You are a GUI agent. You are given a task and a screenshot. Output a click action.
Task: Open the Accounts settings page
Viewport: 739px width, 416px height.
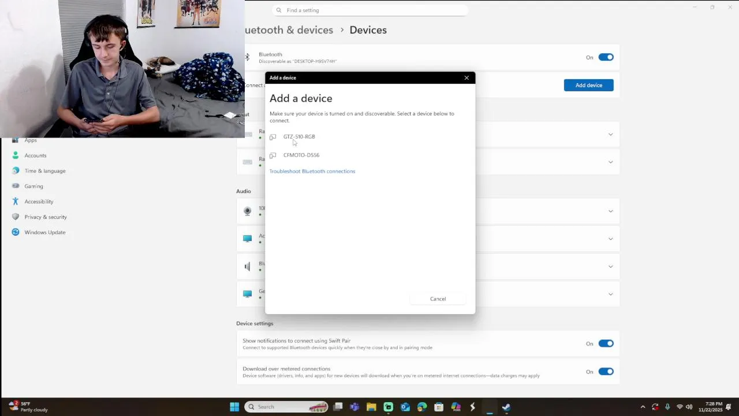pos(35,155)
